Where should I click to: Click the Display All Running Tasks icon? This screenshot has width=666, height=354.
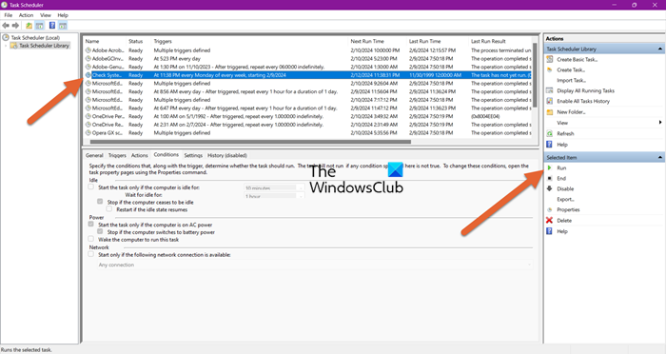pos(550,90)
